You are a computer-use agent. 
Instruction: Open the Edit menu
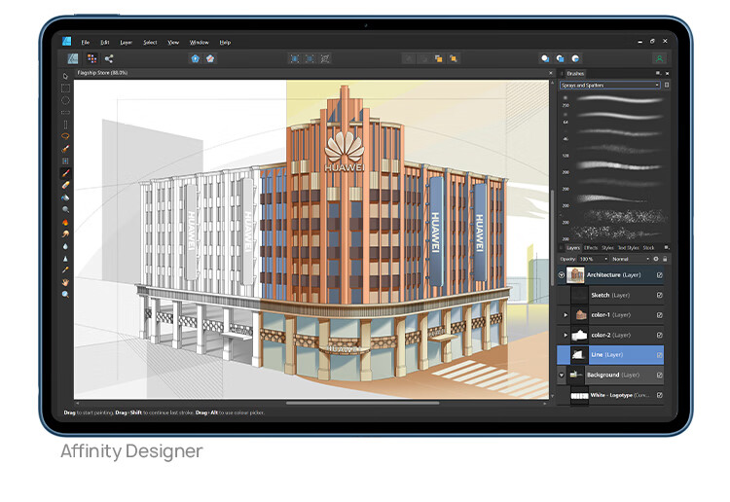tap(105, 43)
